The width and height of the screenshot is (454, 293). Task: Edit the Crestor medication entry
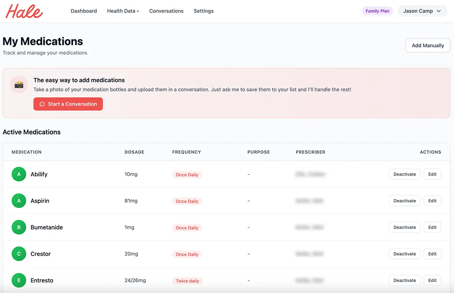[432, 254]
